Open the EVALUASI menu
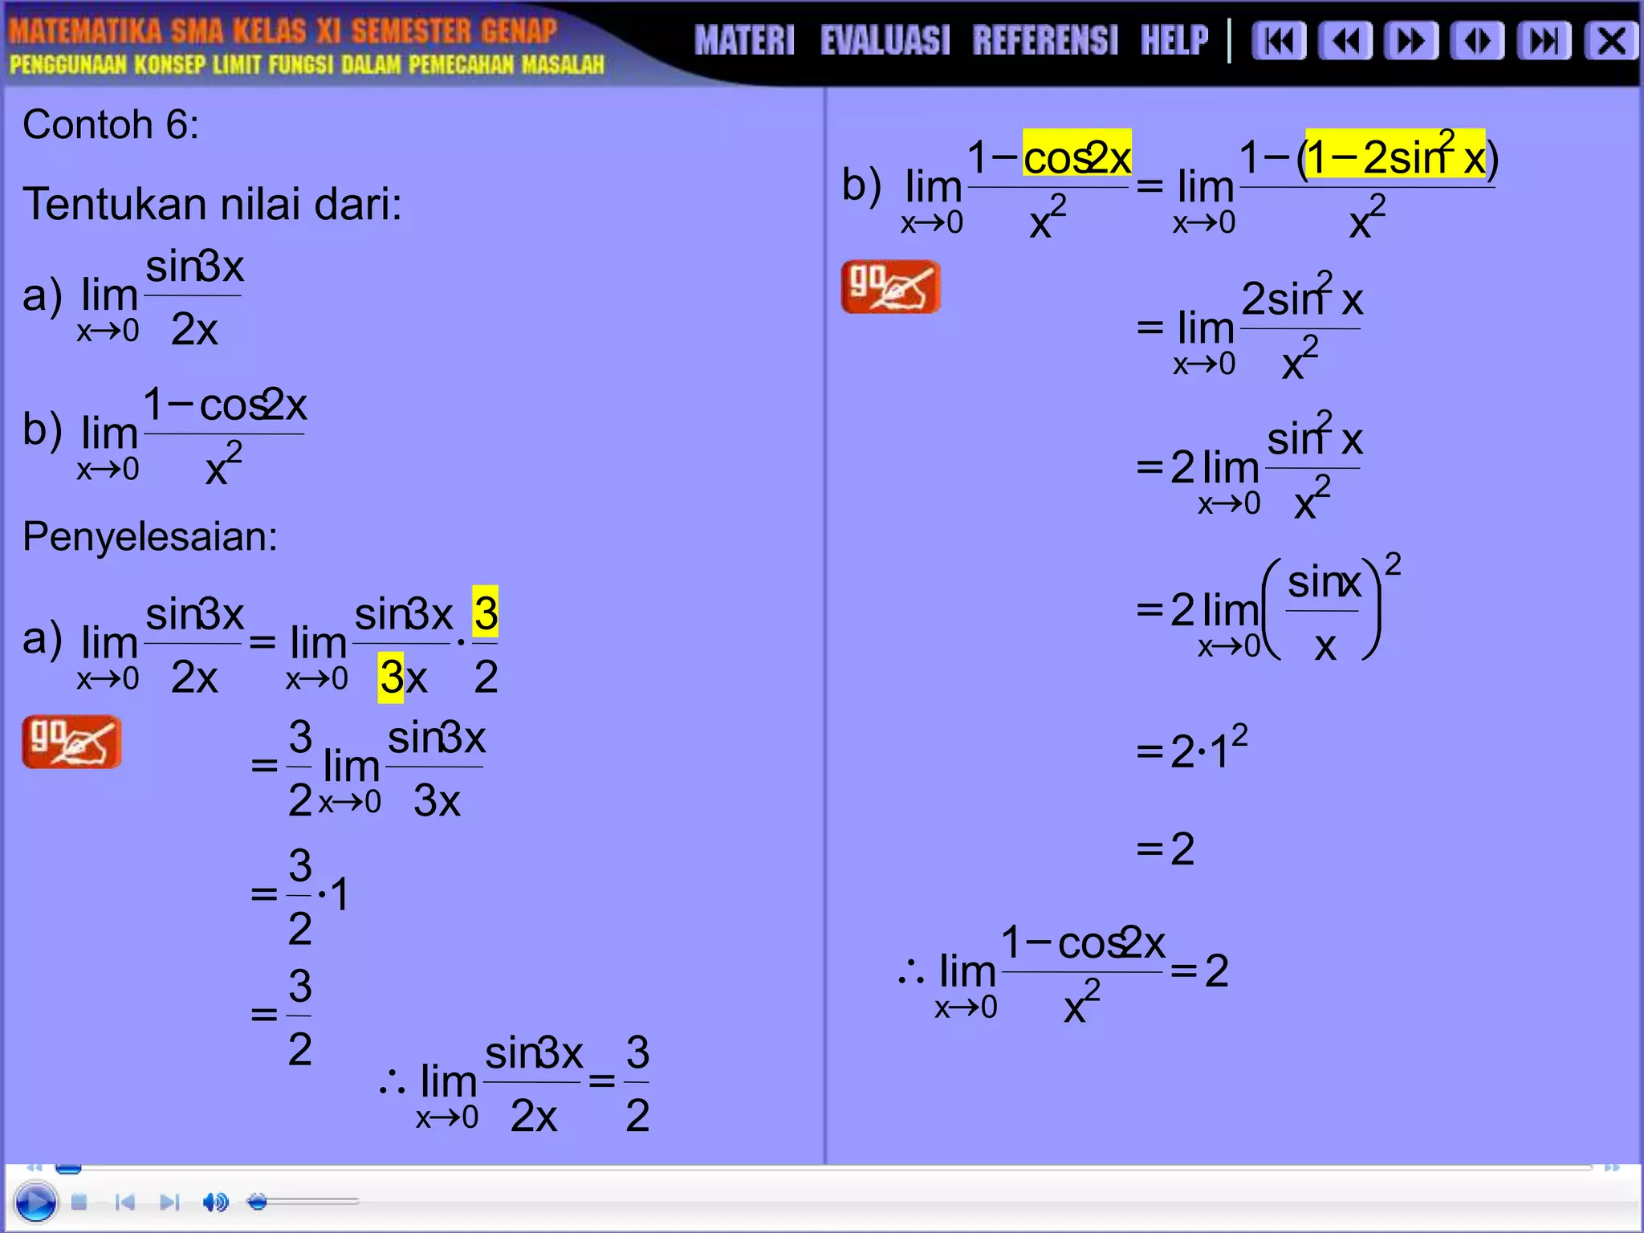 click(885, 40)
